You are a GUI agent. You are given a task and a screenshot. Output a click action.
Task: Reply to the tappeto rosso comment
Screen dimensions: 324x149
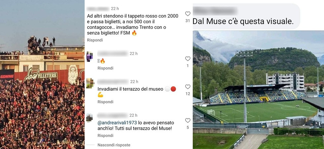point(95,40)
